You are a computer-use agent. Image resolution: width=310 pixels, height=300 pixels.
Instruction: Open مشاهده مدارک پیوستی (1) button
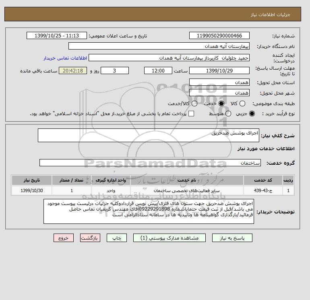pyautogui.click(x=169, y=238)
